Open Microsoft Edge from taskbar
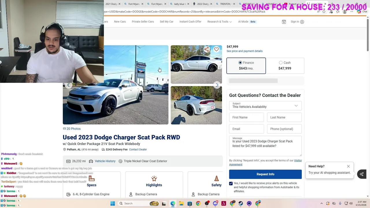Screen dimensions: 370x208 coord(173,203)
